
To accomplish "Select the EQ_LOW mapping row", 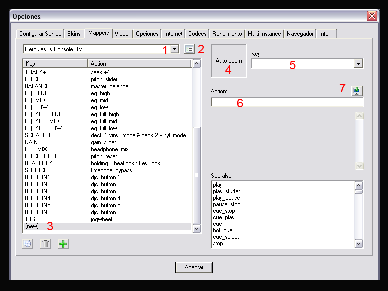I will coord(107,107).
